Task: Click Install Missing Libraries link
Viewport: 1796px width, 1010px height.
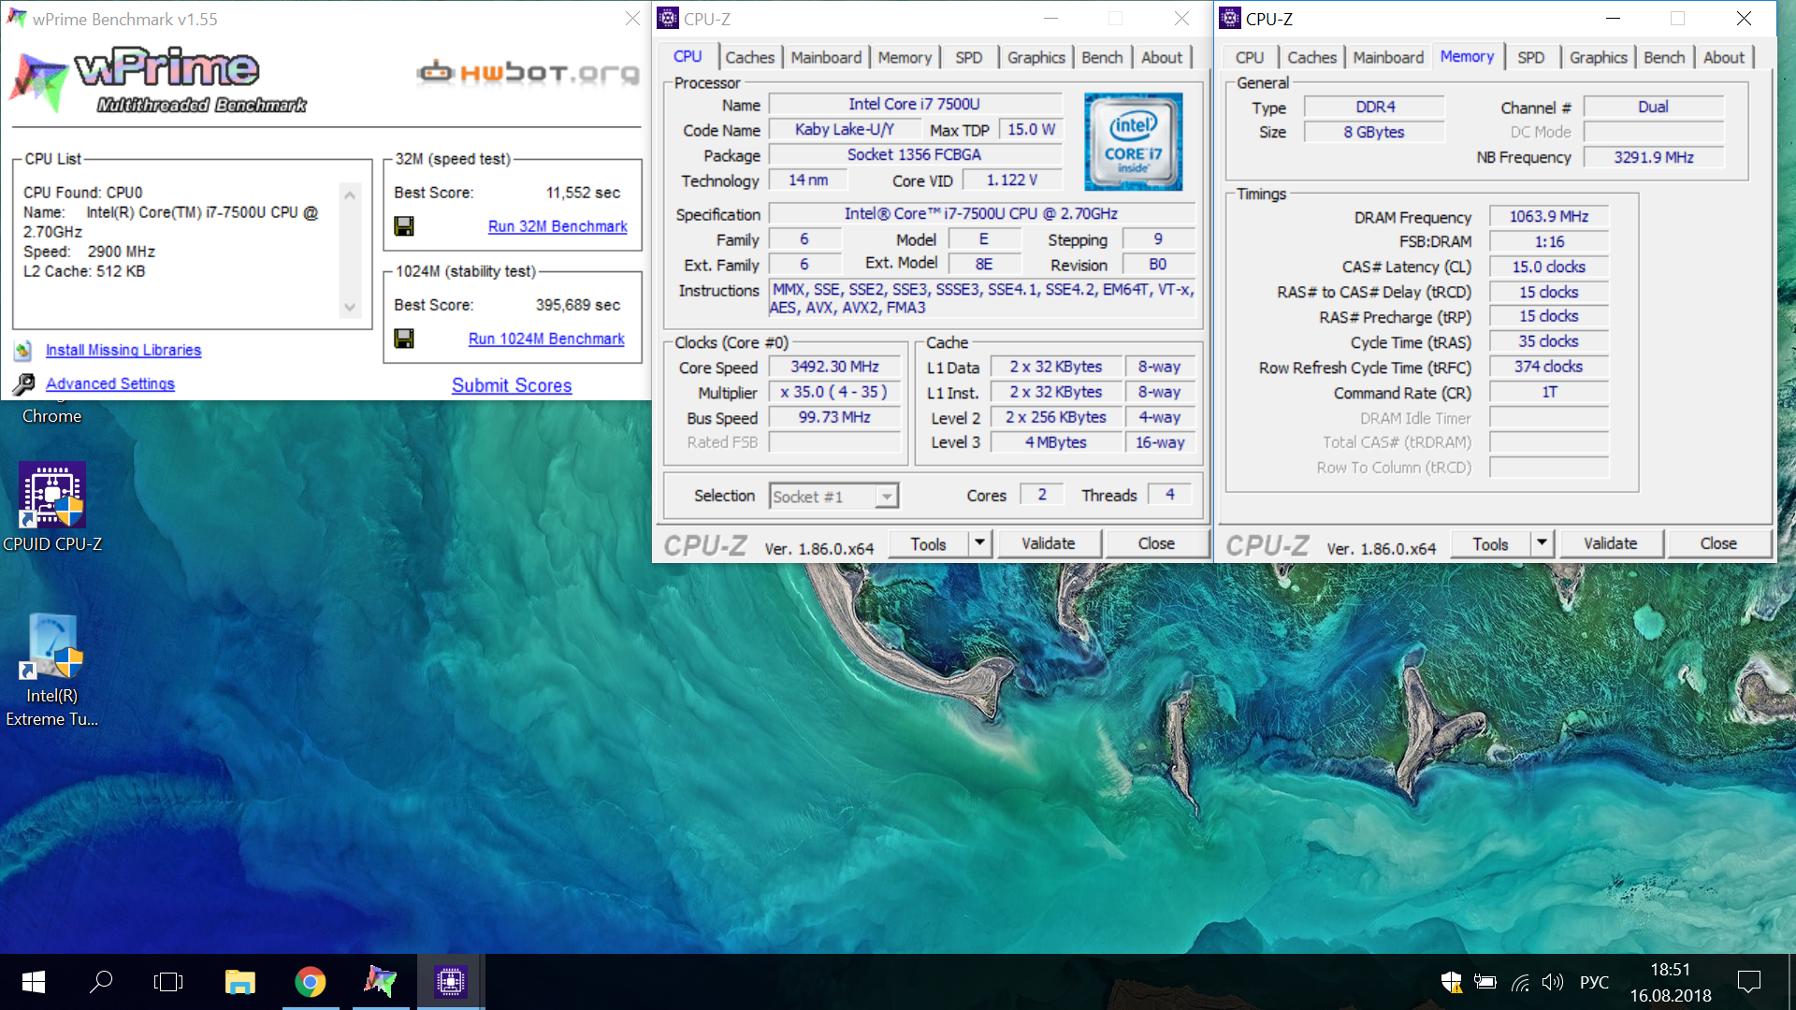Action: tap(123, 350)
